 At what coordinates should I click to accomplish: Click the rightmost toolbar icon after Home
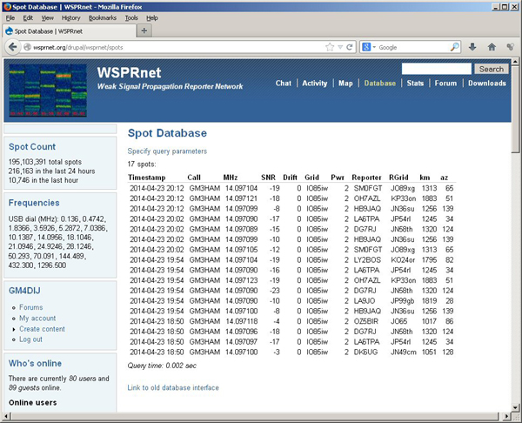(x=511, y=47)
